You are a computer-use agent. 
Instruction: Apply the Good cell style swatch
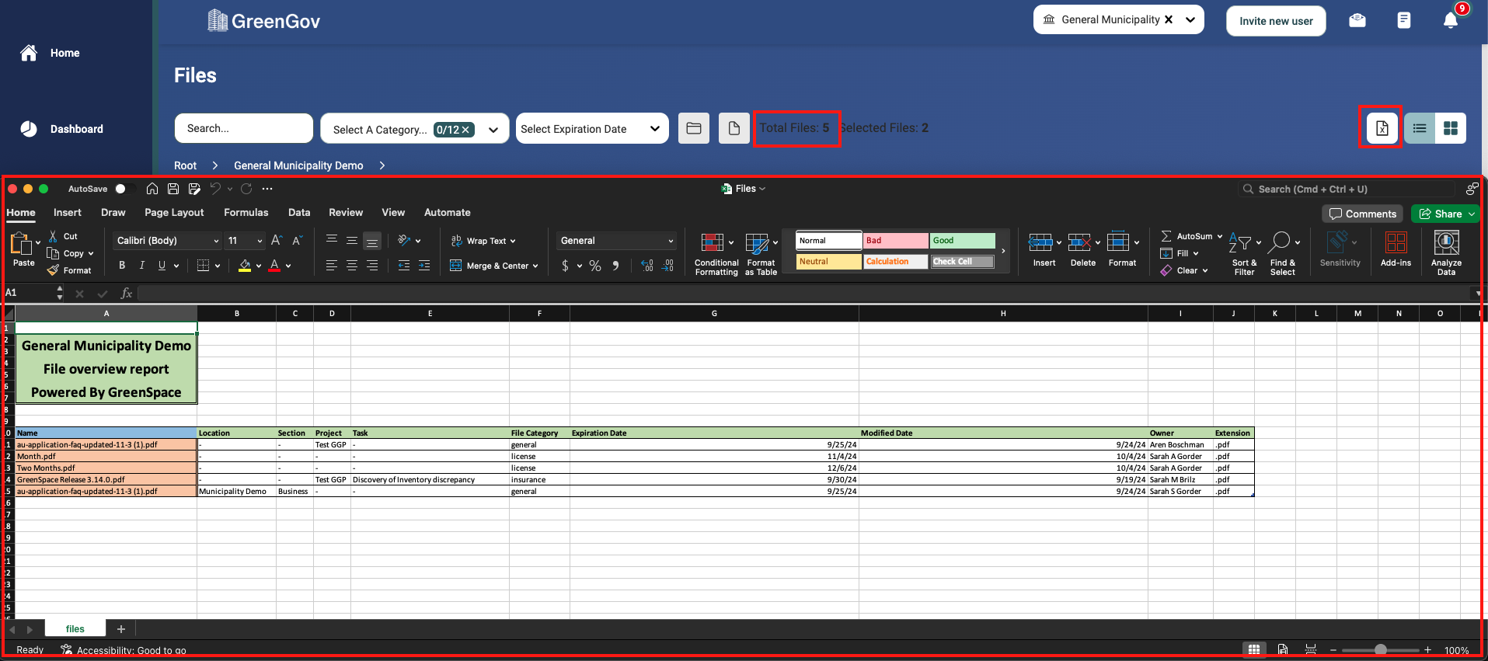(x=963, y=241)
